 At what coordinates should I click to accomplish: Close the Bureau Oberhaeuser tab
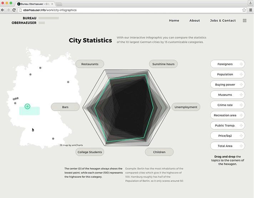[x=52, y=4]
